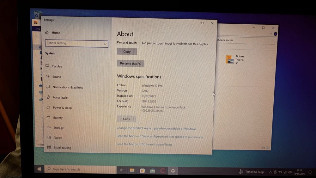Viewport: 316px width, 178px height.
Task: Click the Quick access address bar in Explorer
Action: [246, 40]
